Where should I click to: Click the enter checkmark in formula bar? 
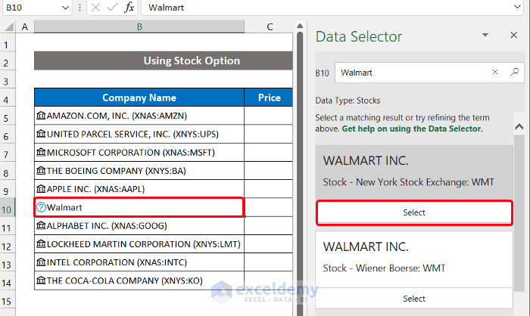click(x=111, y=8)
